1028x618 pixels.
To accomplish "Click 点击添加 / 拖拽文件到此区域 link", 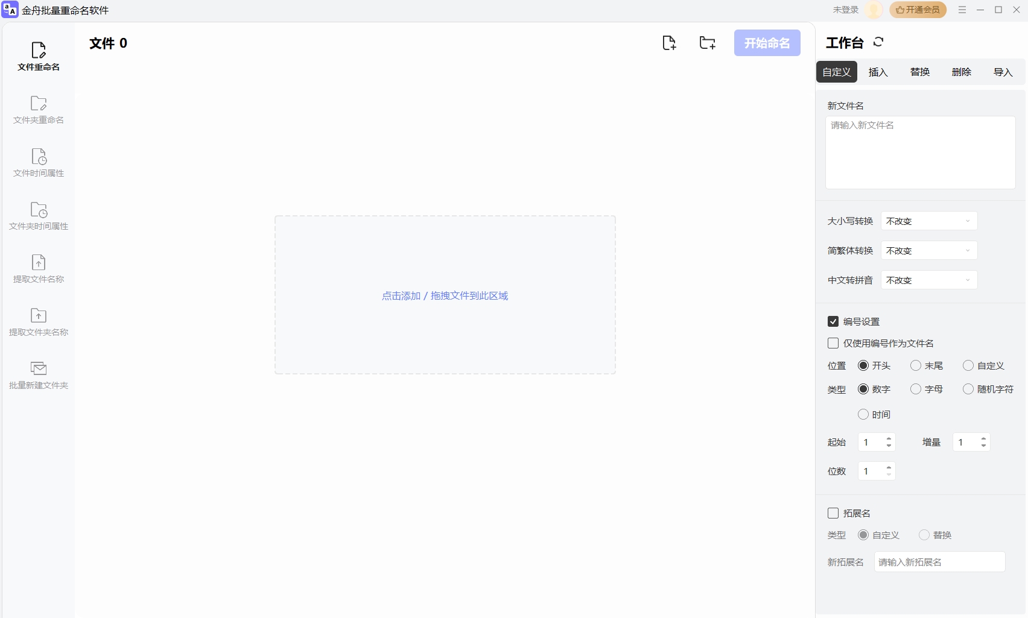I will 445,295.
